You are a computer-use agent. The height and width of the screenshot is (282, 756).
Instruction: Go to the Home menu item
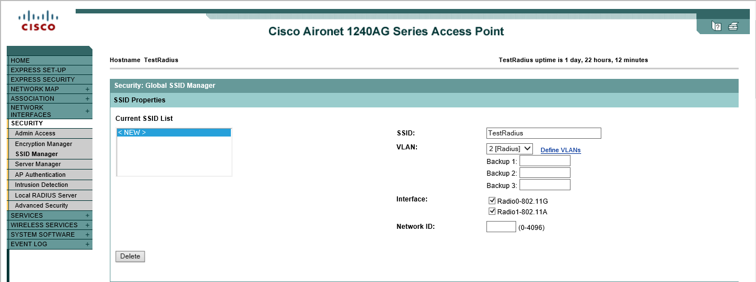[21, 60]
